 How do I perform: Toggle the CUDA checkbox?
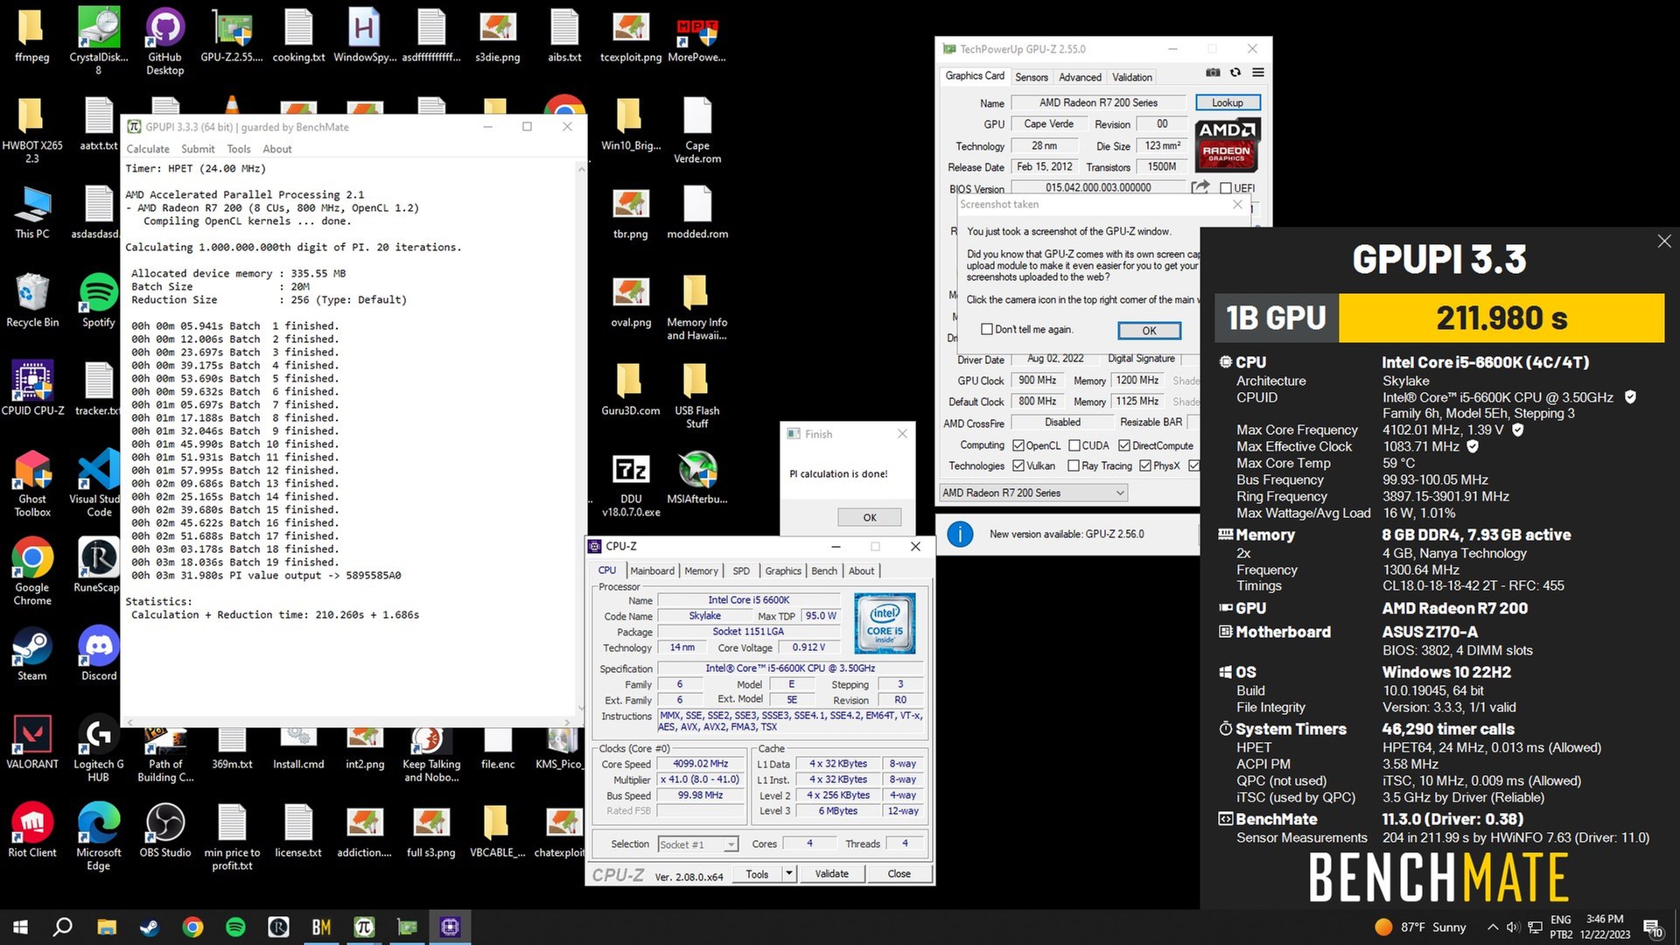1074,445
